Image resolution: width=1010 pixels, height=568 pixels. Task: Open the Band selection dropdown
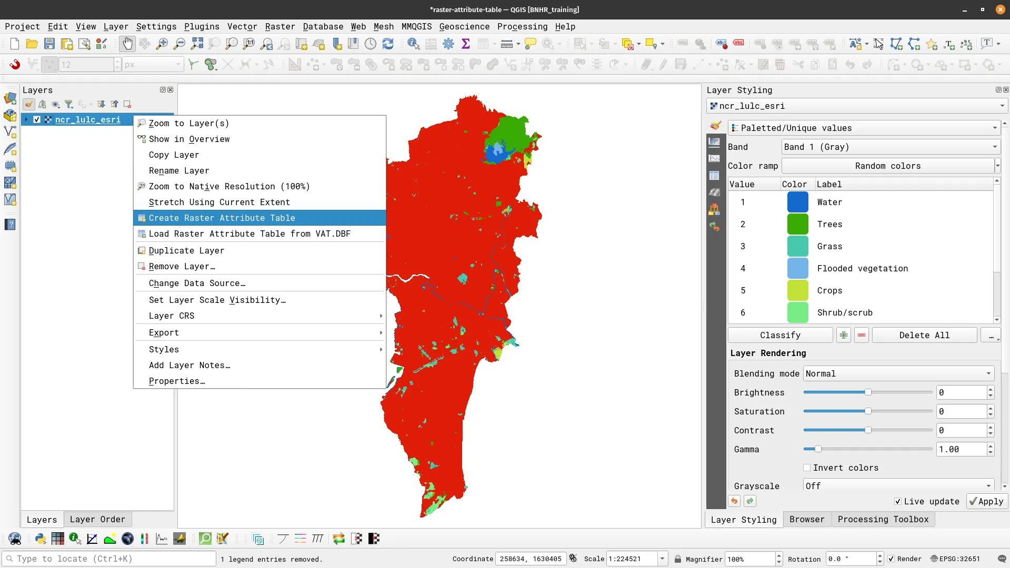click(889, 147)
